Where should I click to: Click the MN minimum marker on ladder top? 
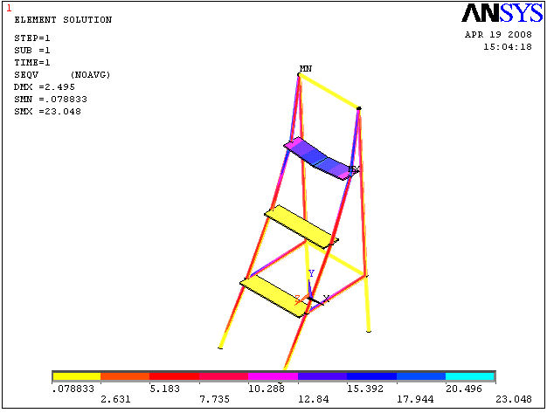point(306,69)
